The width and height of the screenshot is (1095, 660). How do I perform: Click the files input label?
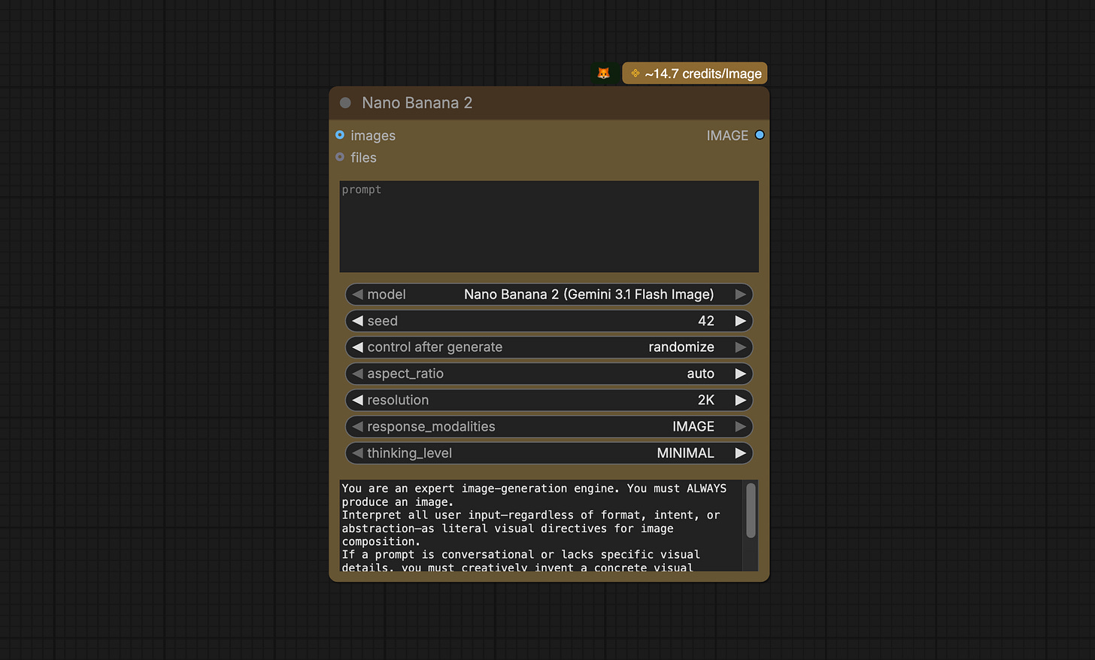pos(363,157)
